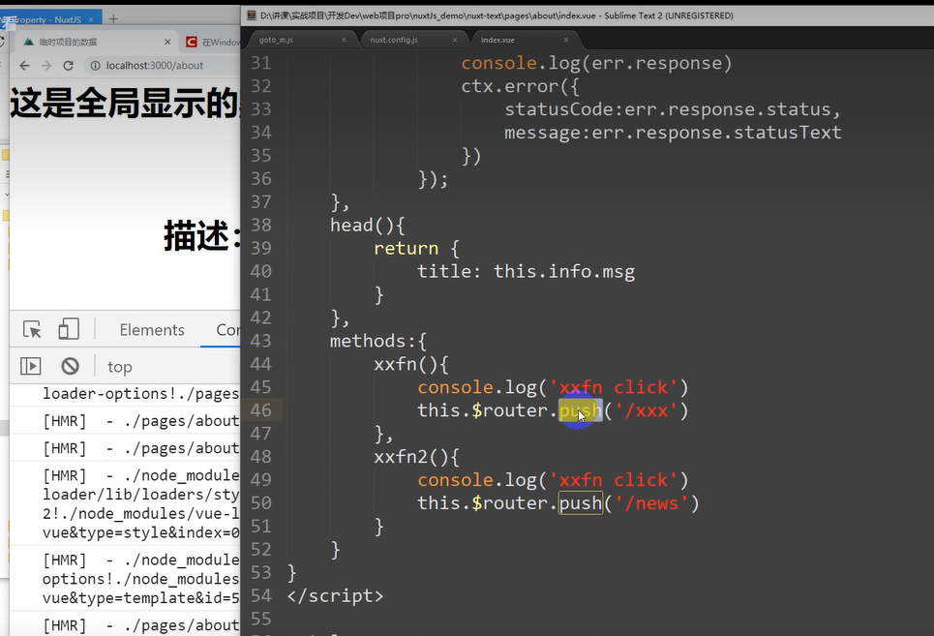Image resolution: width=934 pixels, height=636 pixels.
Task: View site information icon beside the URL
Action: (95, 65)
